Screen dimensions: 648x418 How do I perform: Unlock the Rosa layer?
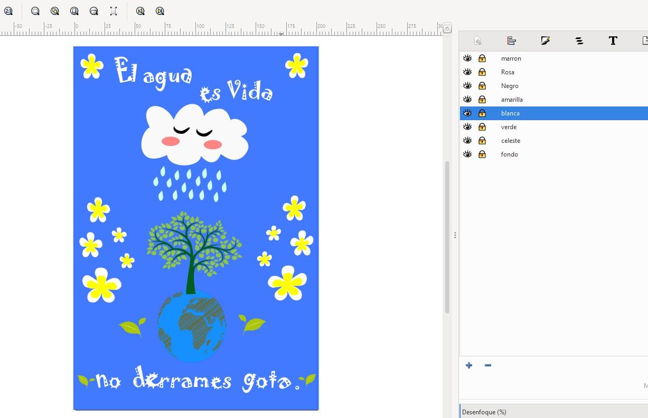(482, 72)
